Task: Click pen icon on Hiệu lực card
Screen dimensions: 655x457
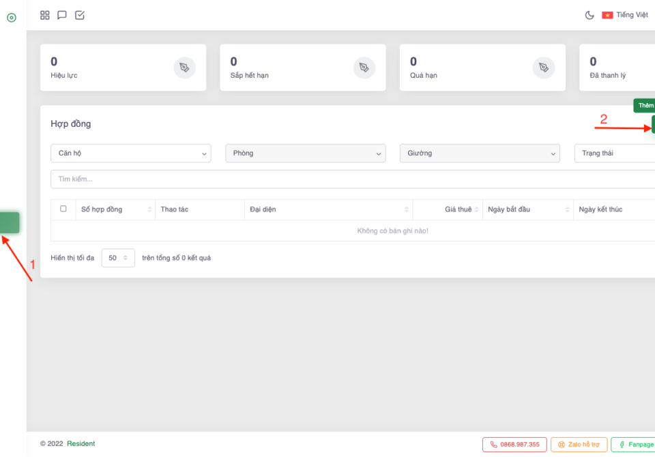Action: coord(184,68)
